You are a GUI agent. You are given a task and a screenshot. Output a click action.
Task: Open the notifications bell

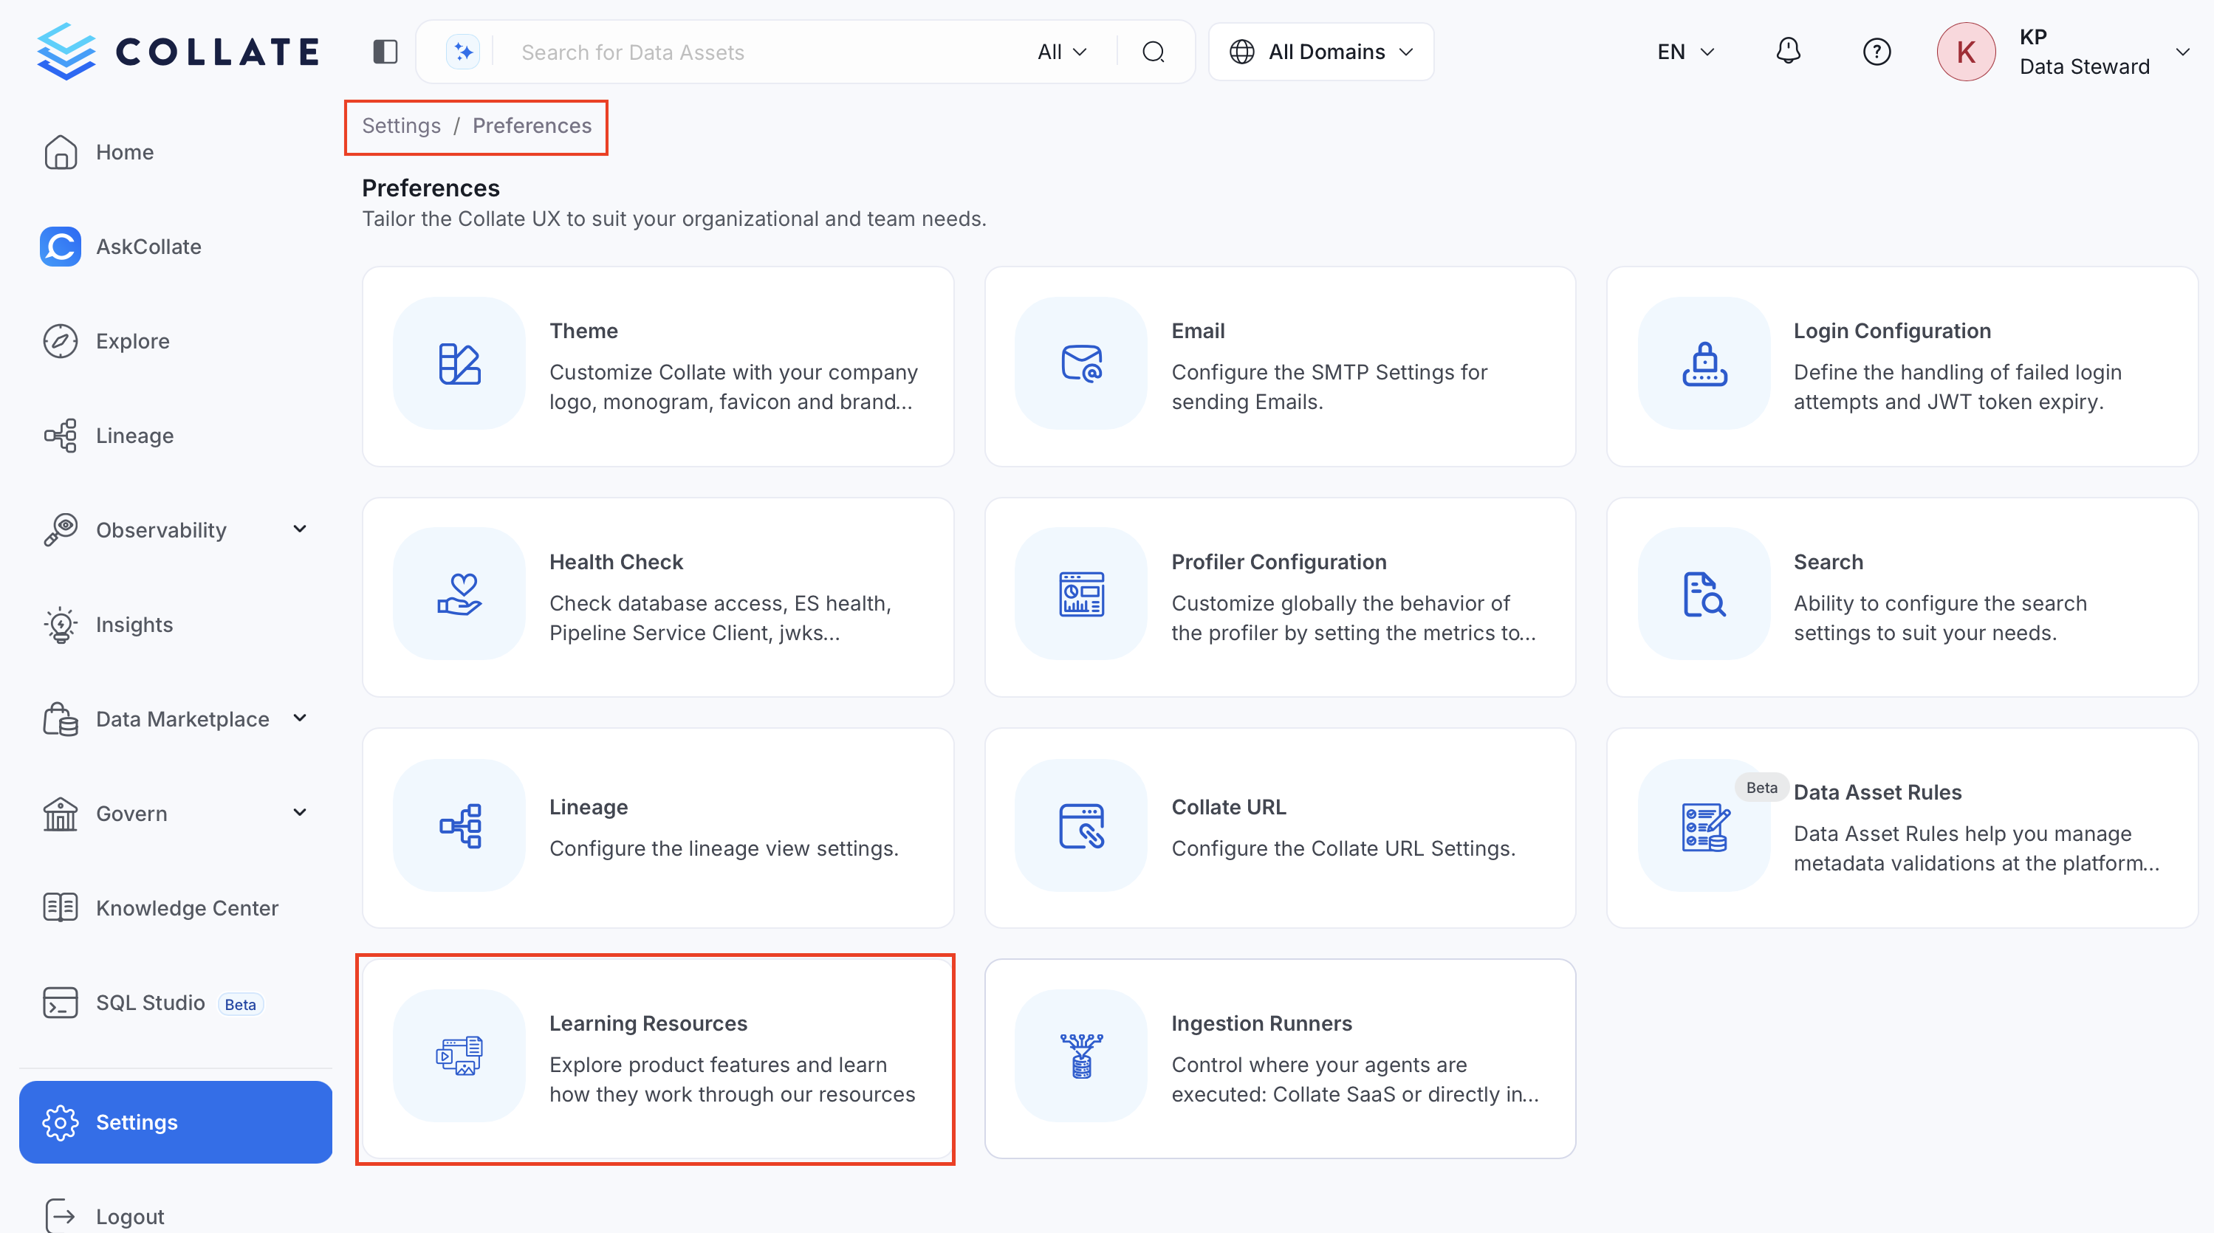coord(1788,52)
